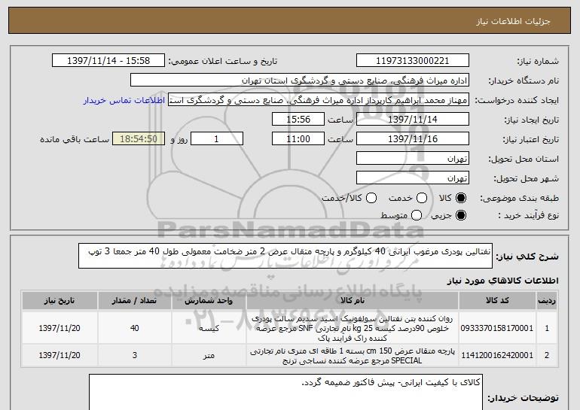Click the توضیحات خریدار text area
This screenshot has width=580, height=410.
tap(285, 392)
